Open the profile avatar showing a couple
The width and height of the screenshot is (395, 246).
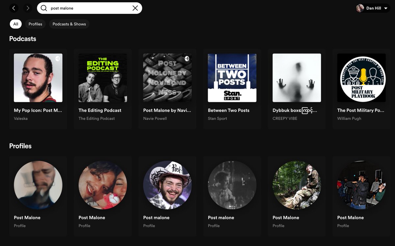[x=103, y=185]
